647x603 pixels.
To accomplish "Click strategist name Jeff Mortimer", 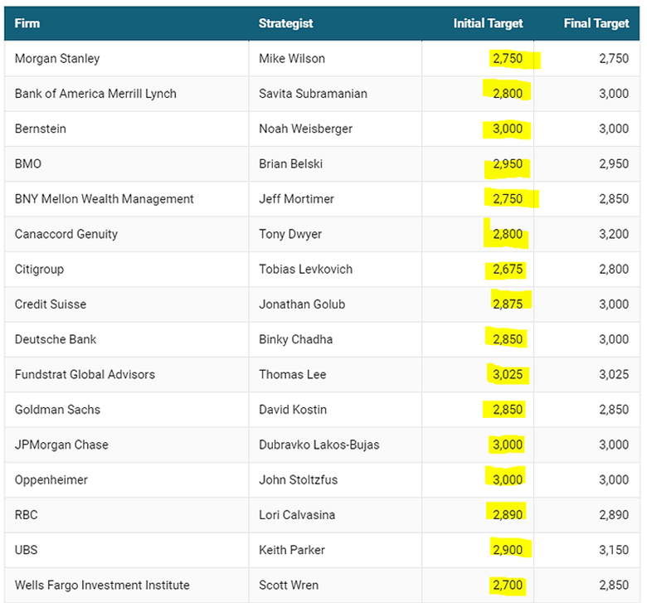I will click(x=296, y=199).
